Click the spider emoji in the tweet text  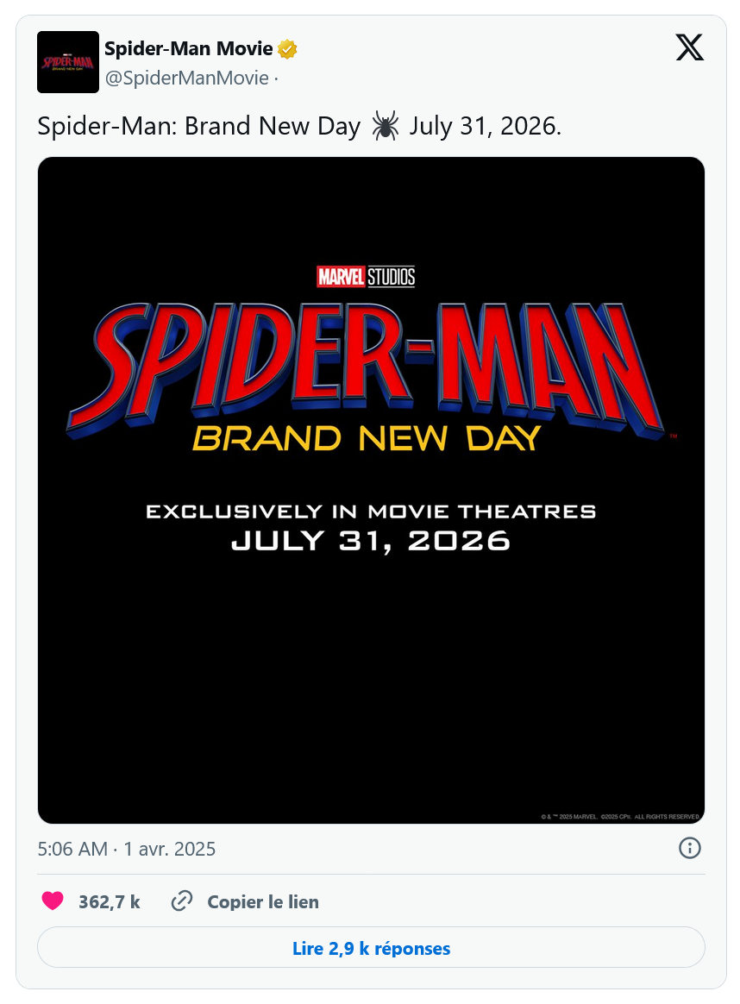pyautogui.click(x=385, y=126)
